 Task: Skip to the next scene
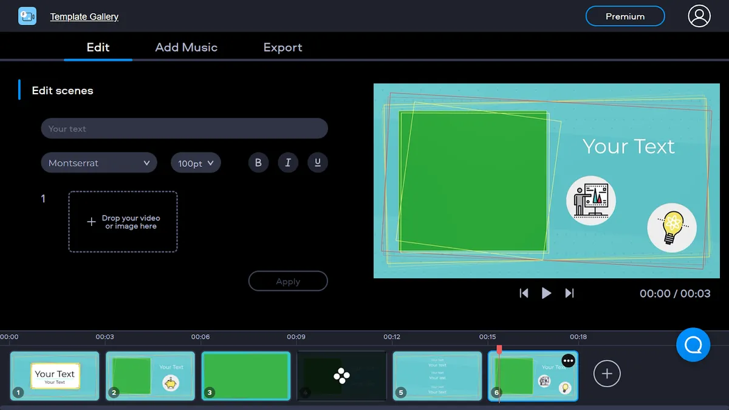coord(569,293)
